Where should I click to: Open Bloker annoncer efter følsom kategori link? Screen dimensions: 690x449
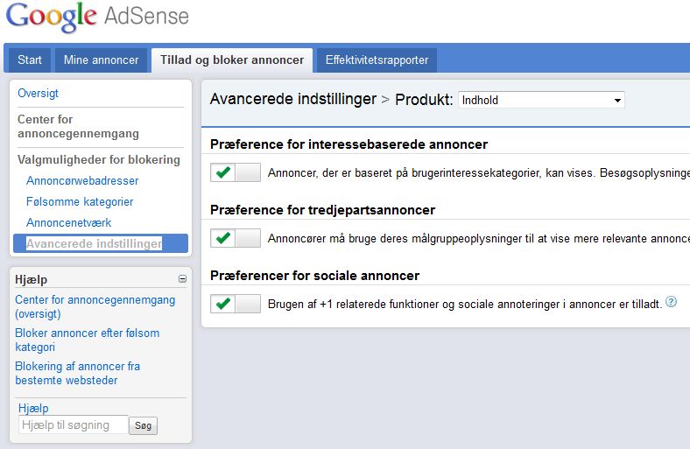(88, 340)
